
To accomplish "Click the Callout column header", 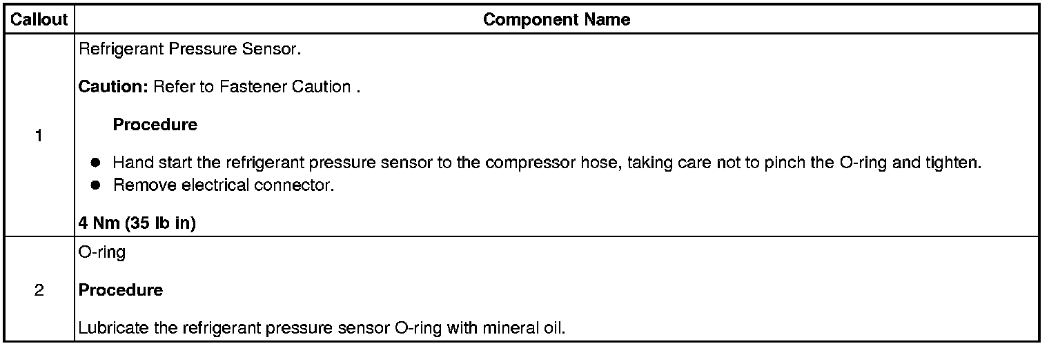I will [39, 20].
